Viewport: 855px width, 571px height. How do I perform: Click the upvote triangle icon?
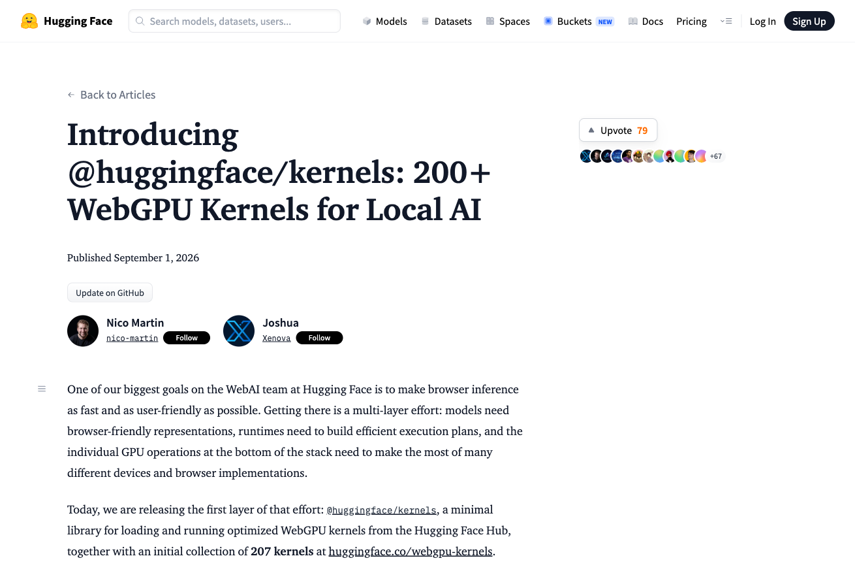(591, 130)
